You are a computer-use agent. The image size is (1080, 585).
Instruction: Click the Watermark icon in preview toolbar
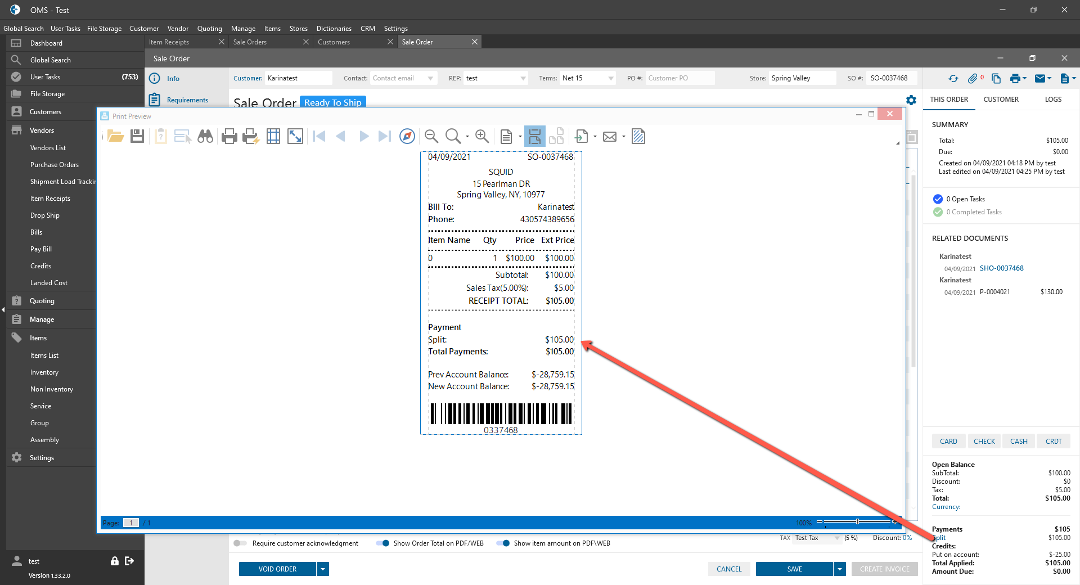point(638,136)
